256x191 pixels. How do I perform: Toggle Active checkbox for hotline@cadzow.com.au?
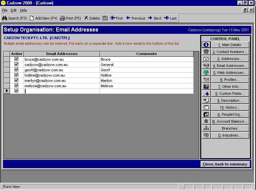pyautogui.click(x=16, y=75)
